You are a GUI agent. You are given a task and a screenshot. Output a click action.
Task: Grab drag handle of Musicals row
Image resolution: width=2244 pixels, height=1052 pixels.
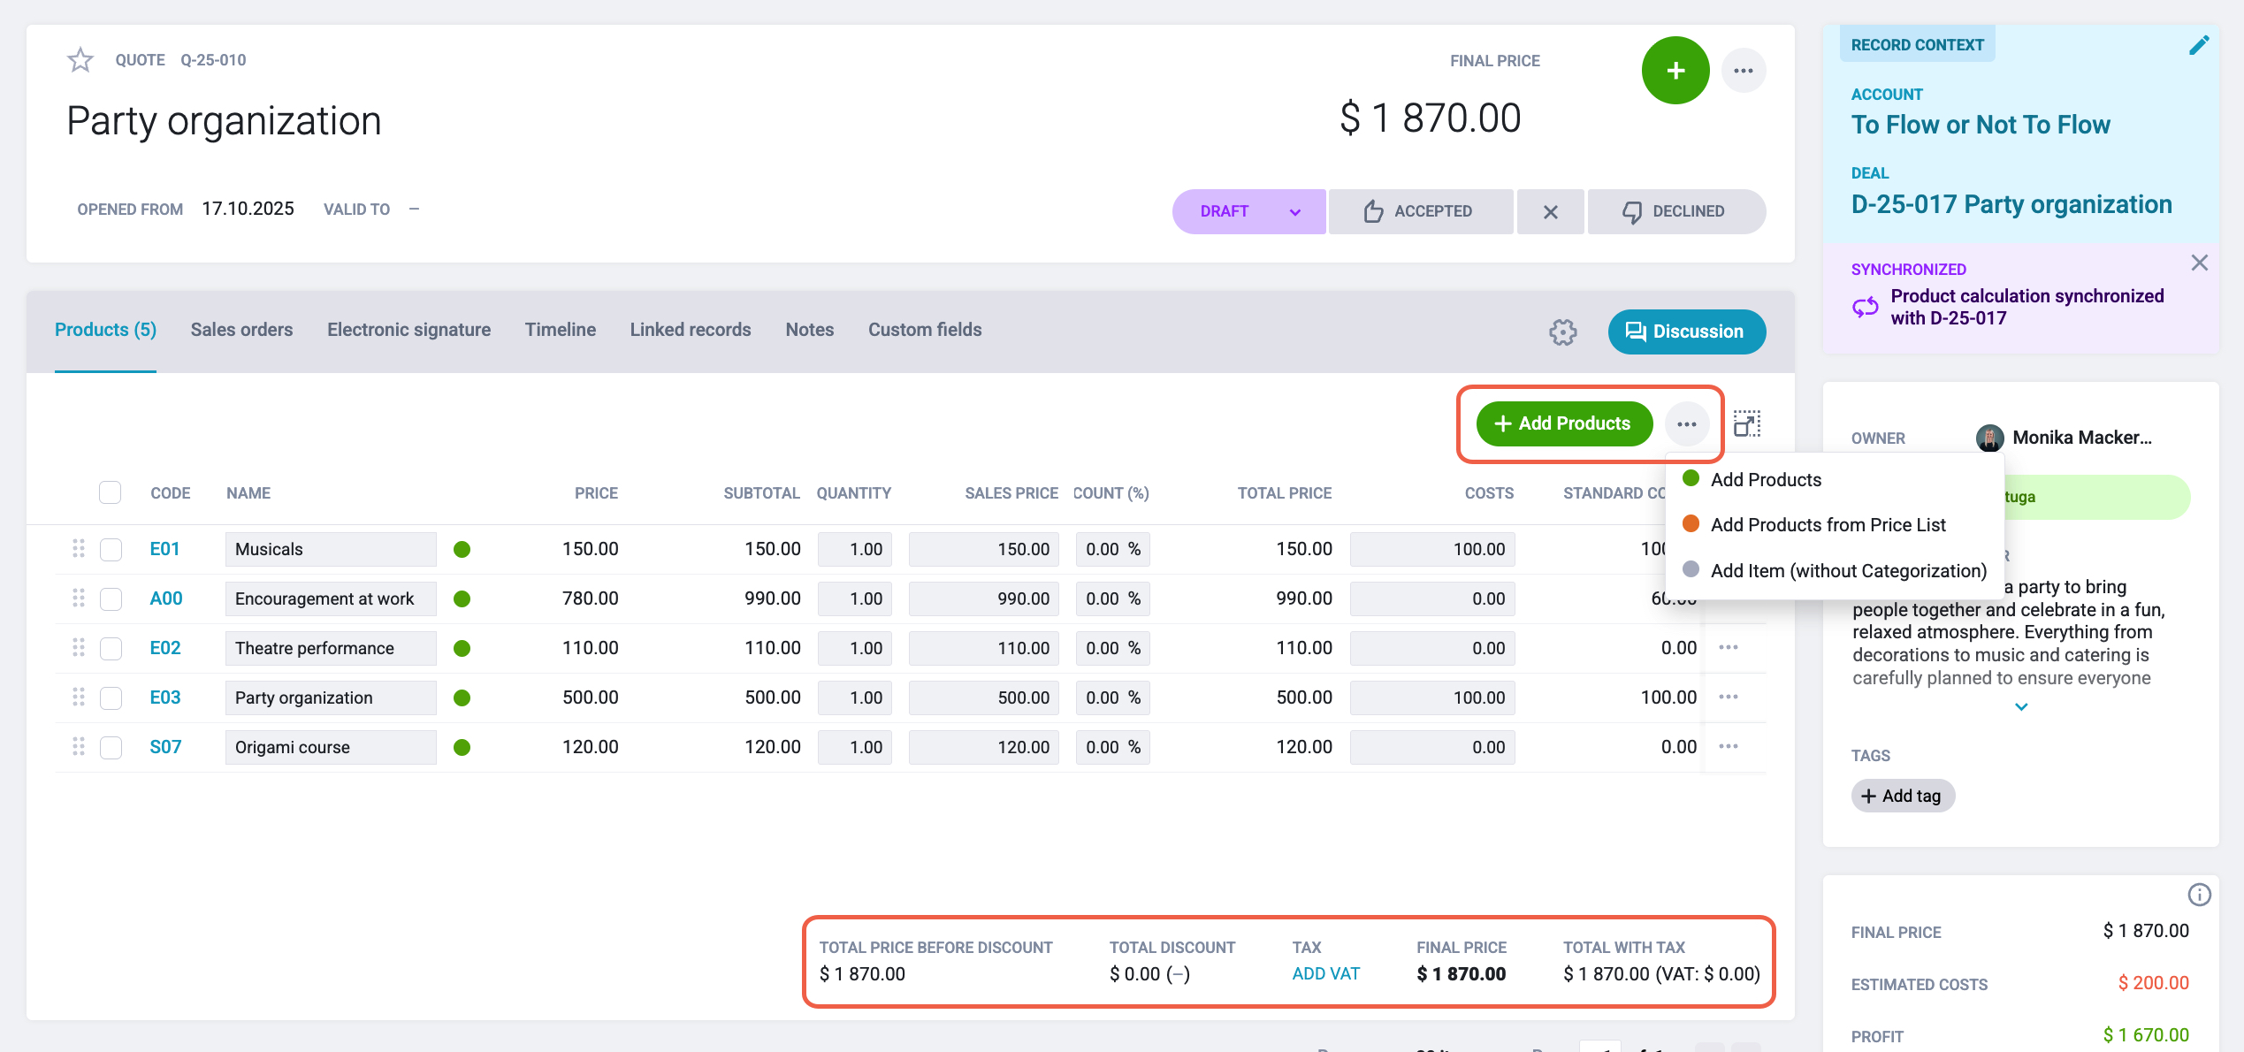(79, 549)
